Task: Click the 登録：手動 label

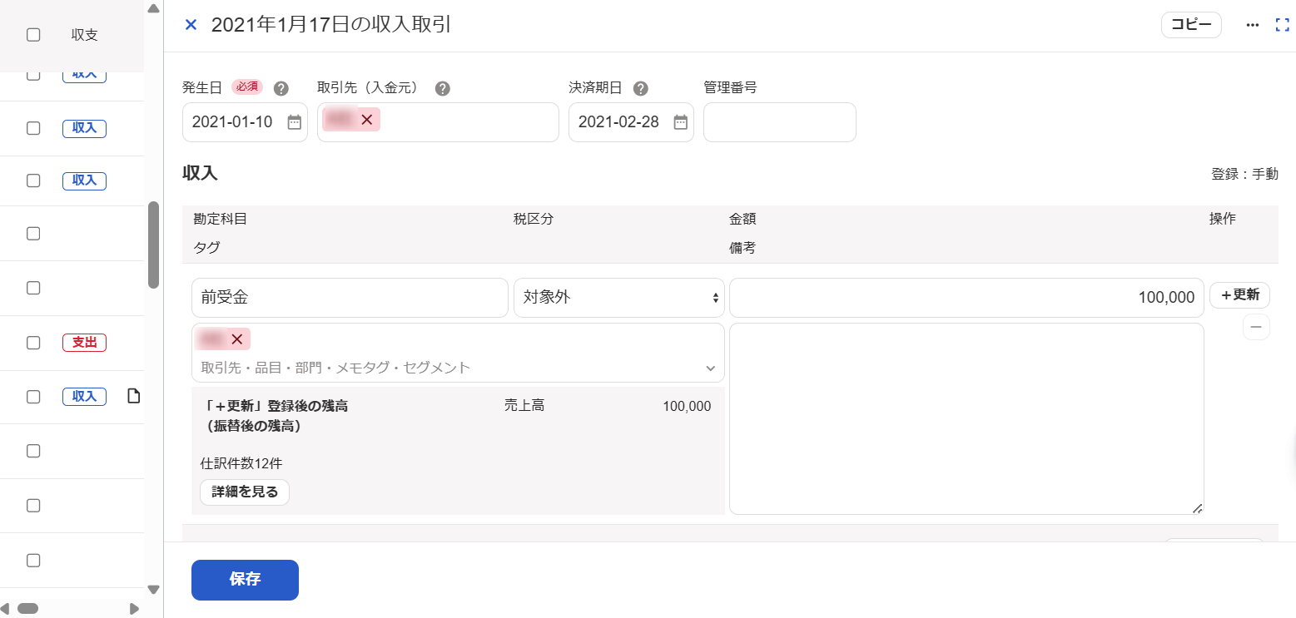Action: (x=1244, y=175)
